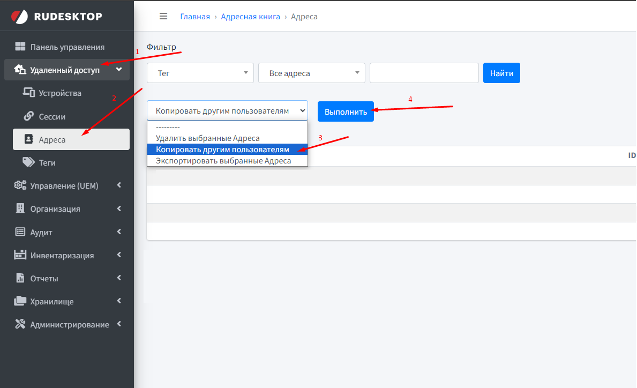Open Устройства devices icon in sidebar

tap(28, 93)
